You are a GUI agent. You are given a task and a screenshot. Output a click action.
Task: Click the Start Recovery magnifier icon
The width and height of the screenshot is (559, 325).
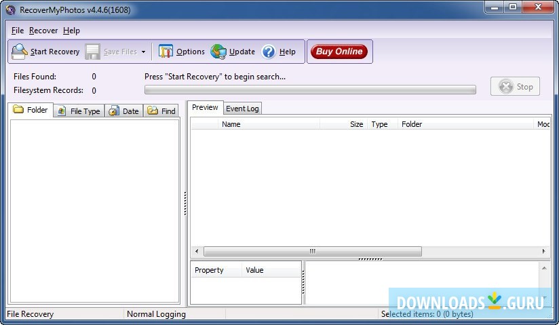point(19,52)
